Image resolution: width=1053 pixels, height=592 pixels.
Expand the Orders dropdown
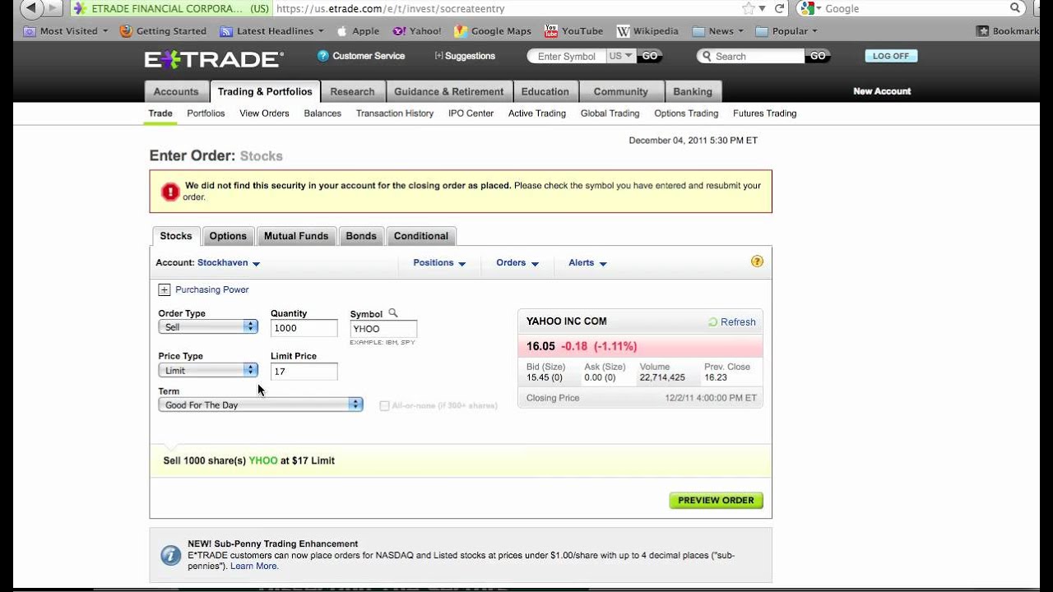coord(517,263)
